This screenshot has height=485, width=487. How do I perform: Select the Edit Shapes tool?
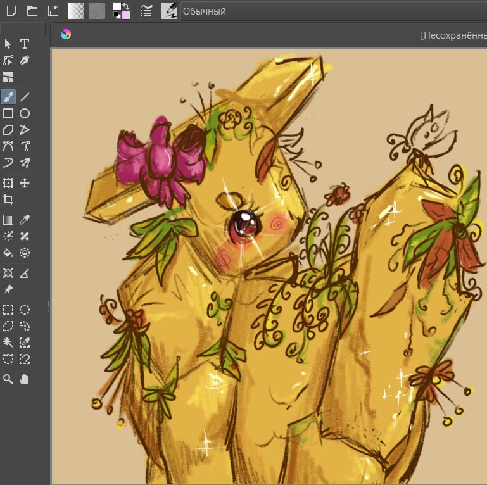8,60
